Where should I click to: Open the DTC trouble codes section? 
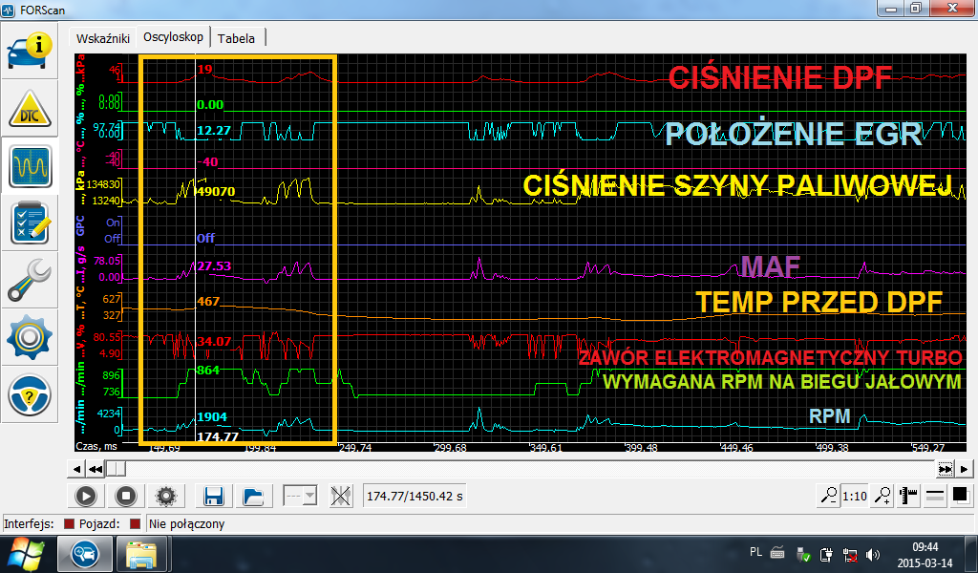[30, 109]
